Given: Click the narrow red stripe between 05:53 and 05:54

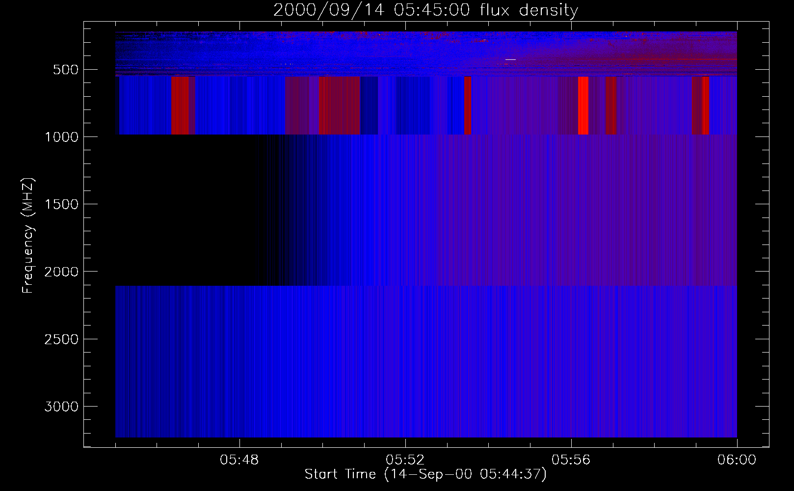Looking at the screenshot, I should [x=467, y=106].
